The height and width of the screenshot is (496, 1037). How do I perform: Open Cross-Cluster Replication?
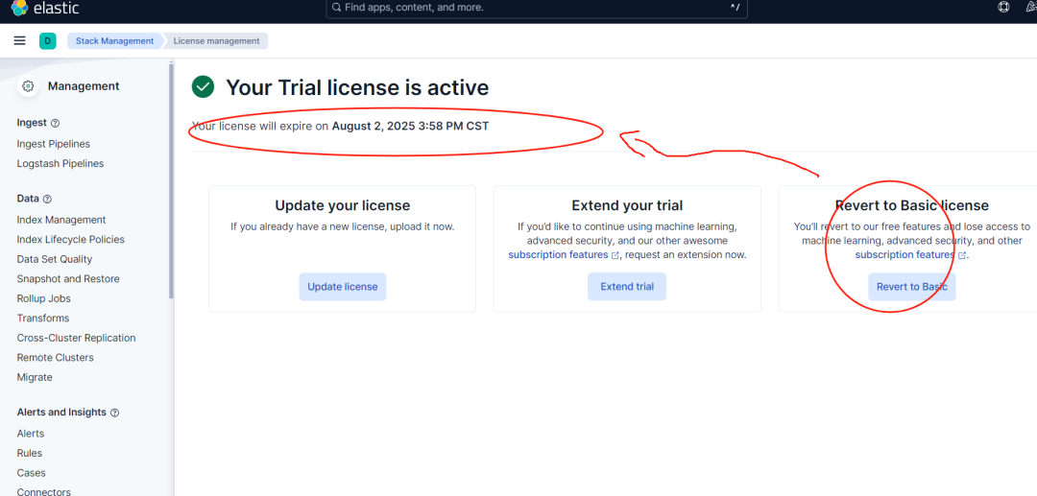pos(76,338)
